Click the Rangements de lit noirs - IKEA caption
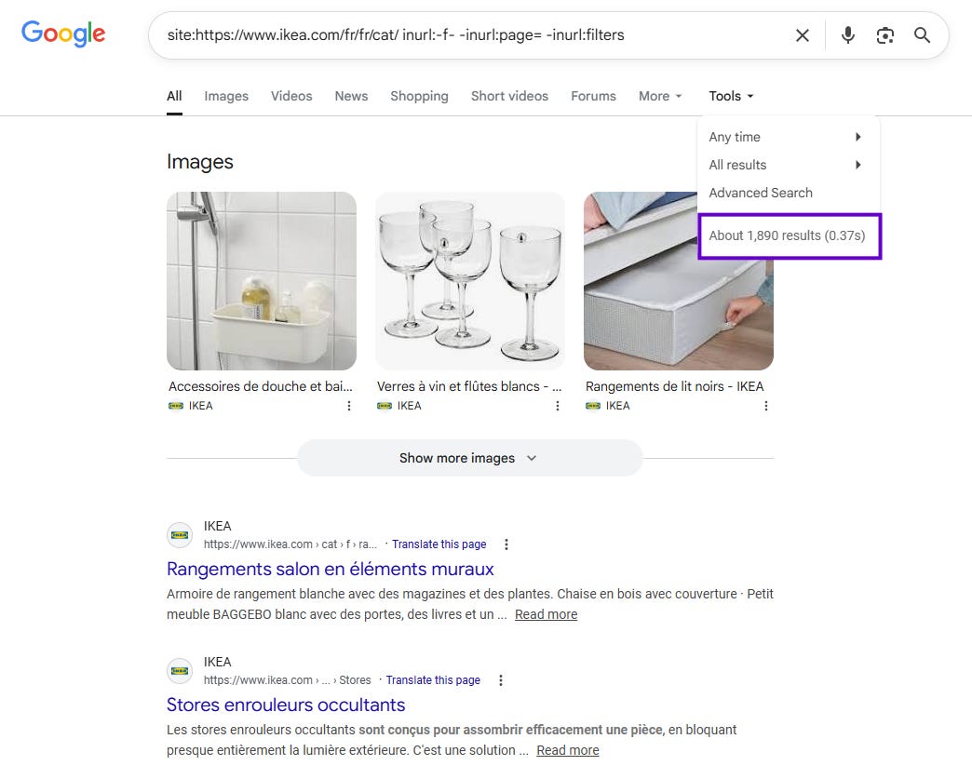The image size is (972, 779). (674, 386)
